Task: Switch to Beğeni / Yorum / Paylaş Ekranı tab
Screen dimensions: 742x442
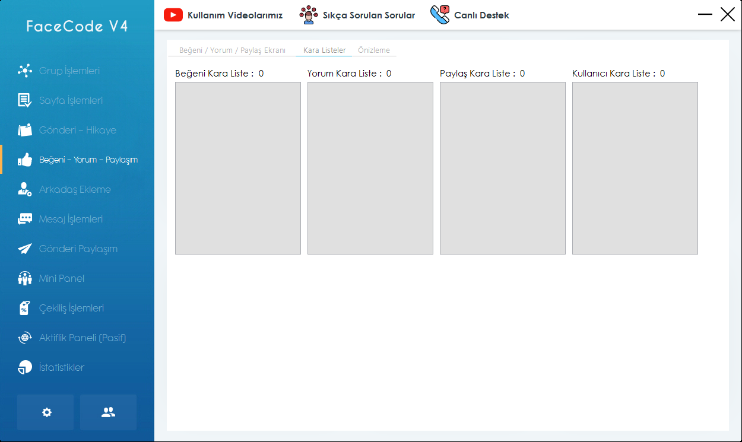Action: click(x=232, y=50)
